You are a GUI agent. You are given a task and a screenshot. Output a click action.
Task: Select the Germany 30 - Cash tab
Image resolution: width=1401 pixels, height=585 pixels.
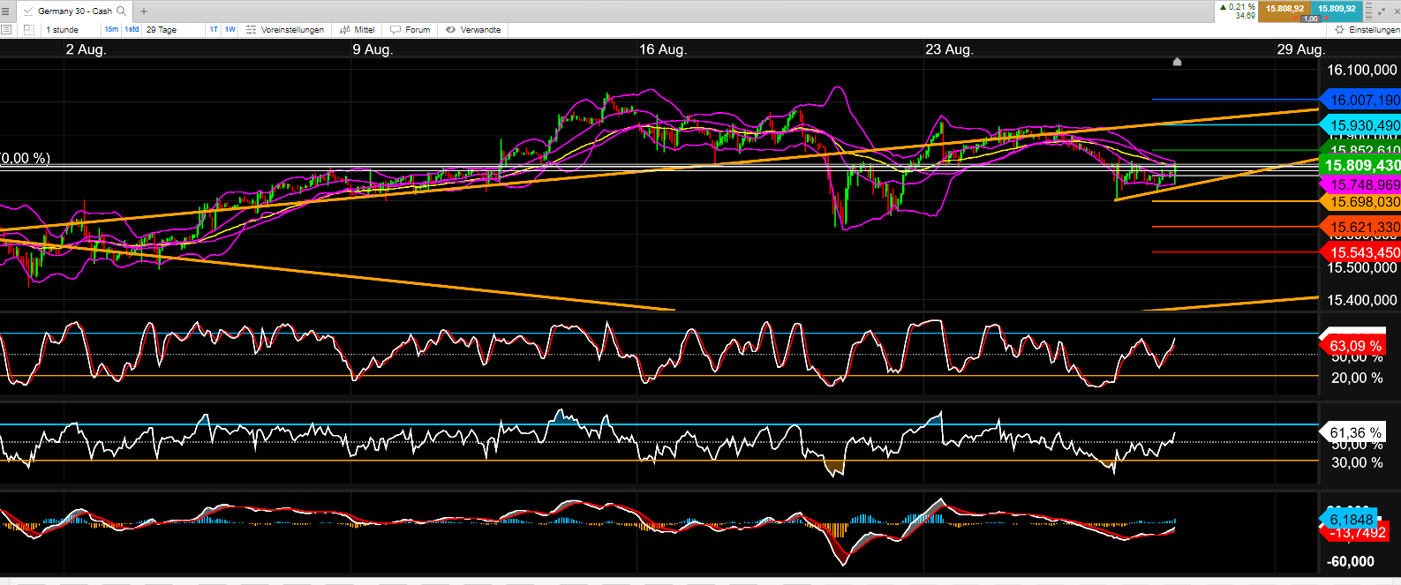pos(74,11)
